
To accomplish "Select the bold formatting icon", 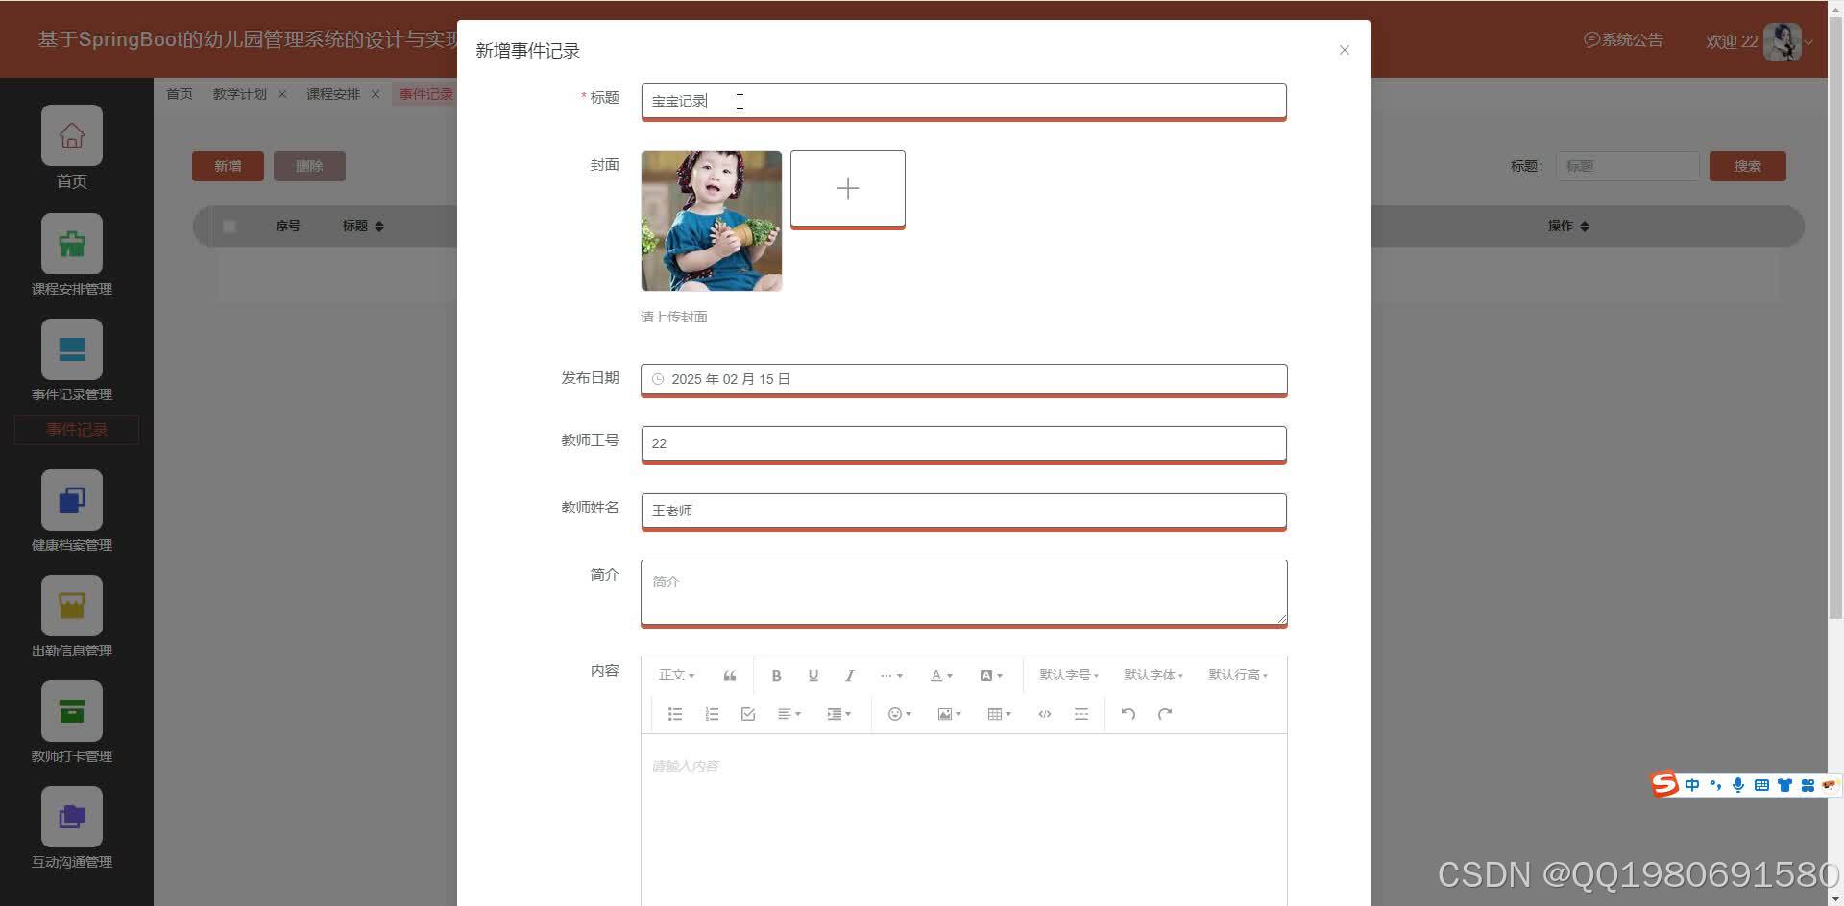I will click(x=776, y=675).
